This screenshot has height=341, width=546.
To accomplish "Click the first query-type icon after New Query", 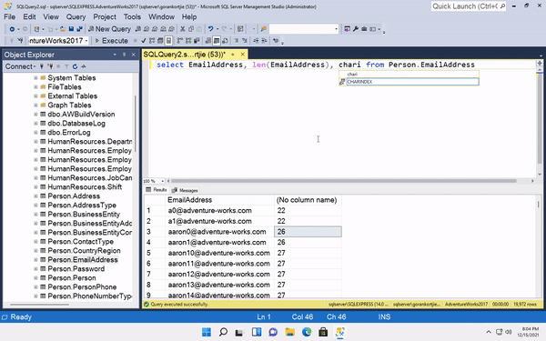I will click(x=138, y=29).
